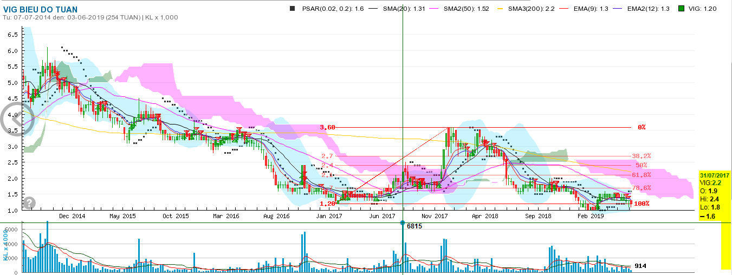
Task: Select the Fibonacci 100% level label
Action: click(642, 204)
